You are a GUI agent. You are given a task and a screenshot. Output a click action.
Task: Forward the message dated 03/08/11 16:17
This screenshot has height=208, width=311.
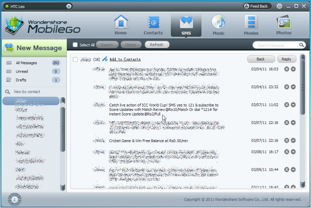293,151
